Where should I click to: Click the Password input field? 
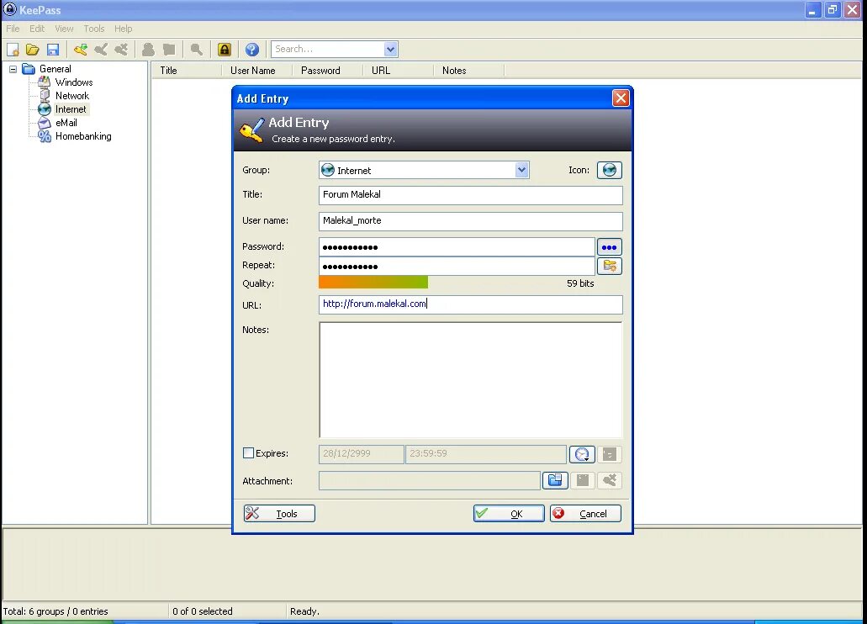click(x=457, y=246)
